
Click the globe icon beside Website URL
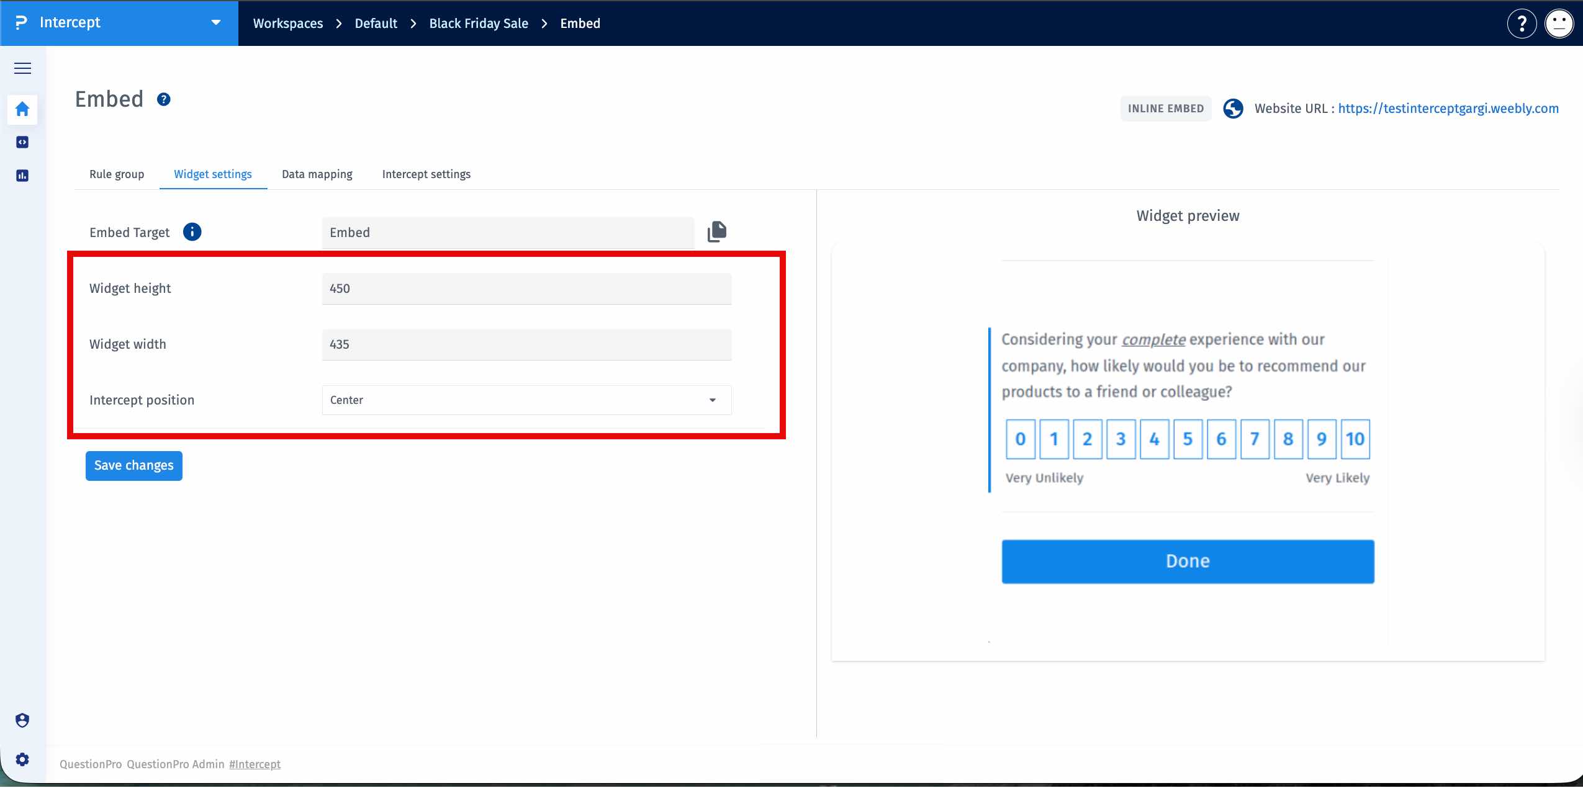[1233, 109]
